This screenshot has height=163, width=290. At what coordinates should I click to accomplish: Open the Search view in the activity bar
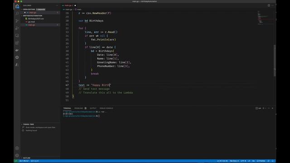17,14
